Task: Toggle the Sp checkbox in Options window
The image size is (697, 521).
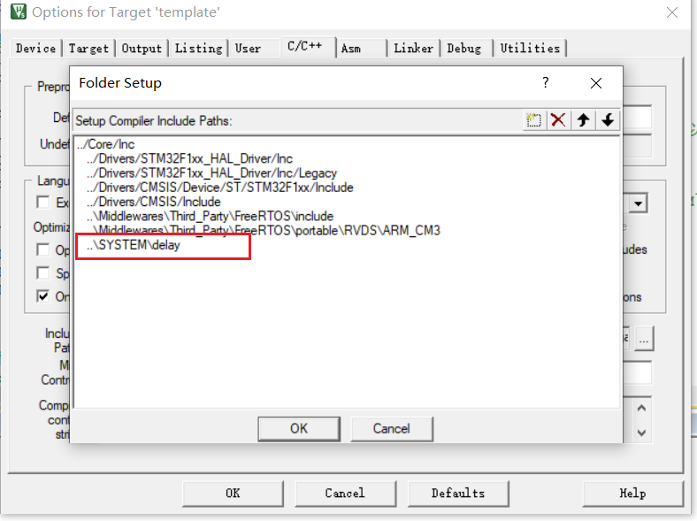Action: 43,272
